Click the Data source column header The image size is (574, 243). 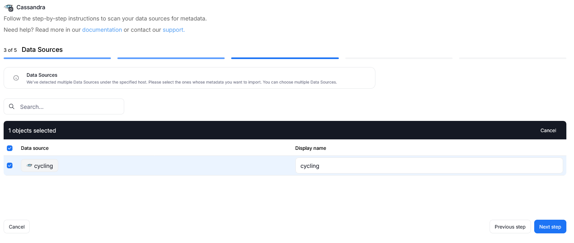pyautogui.click(x=35, y=148)
